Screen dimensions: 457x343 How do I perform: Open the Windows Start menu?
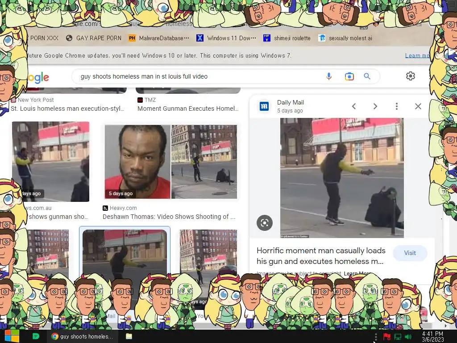point(12,336)
